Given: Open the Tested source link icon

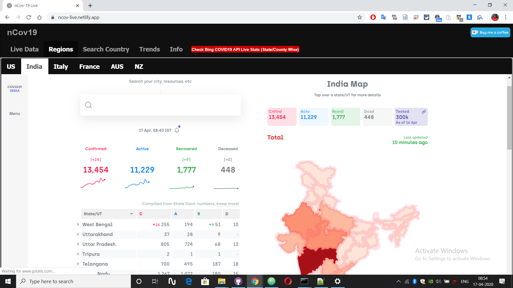Looking at the screenshot, I should pyautogui.click(x=424, y=112).
